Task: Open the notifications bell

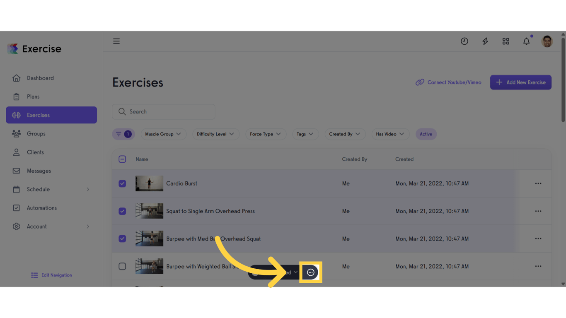Action: (527, 41)
